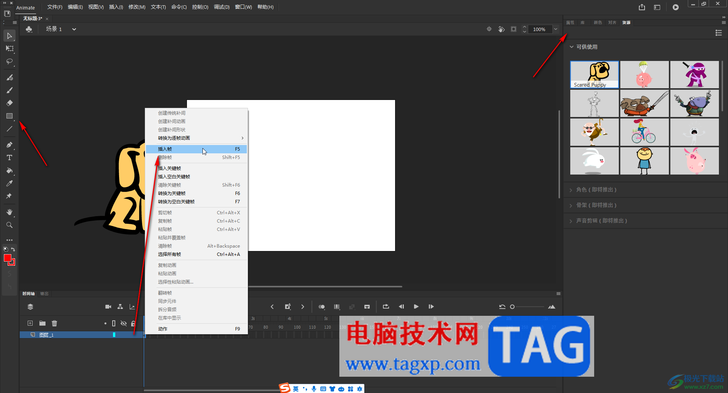This screenshot has height=393, width=728.
Task: Switch to the 属性 panel tab
Action: point(570,23)
